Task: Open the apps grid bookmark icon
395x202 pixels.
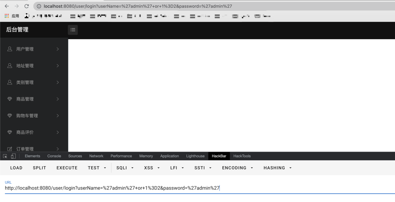Action: (7, 16)
